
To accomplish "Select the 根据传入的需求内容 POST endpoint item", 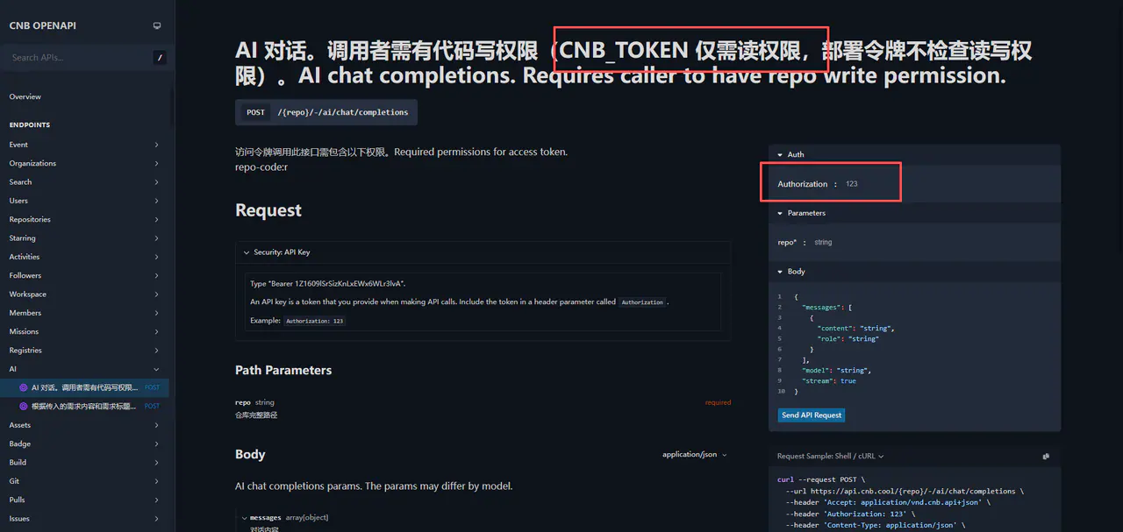I will 84,406.
